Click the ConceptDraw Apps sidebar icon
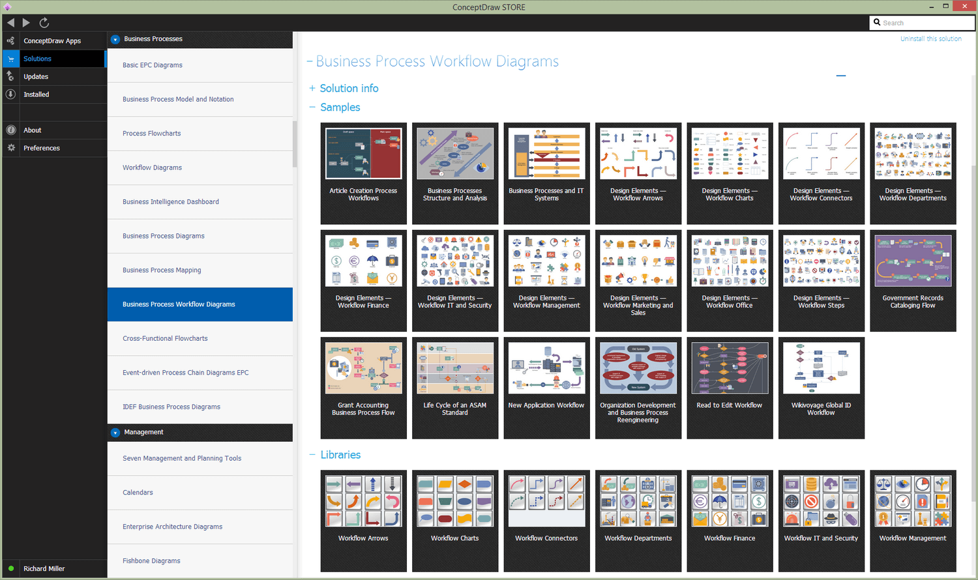The image size is (978, 580). click(10, 40)
